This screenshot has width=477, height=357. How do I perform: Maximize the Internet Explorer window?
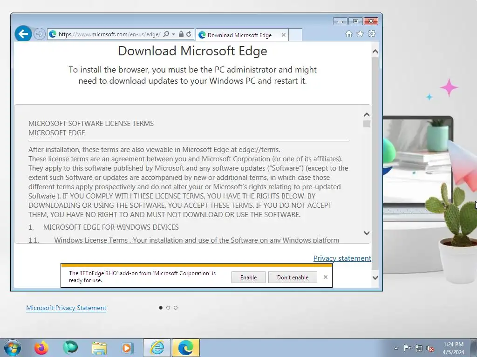(x=355, y=21)
